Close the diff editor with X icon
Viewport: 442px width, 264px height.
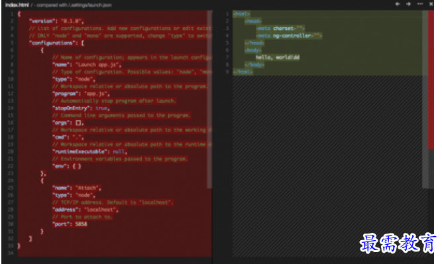click(x=431, y=4)
